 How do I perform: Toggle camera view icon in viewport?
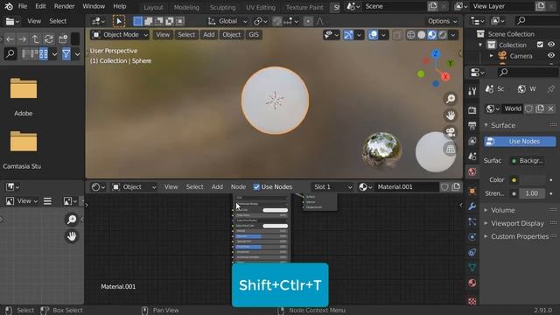point(451,132)
